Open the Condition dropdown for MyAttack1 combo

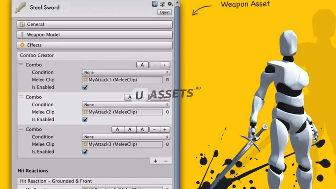pos(126,72)
